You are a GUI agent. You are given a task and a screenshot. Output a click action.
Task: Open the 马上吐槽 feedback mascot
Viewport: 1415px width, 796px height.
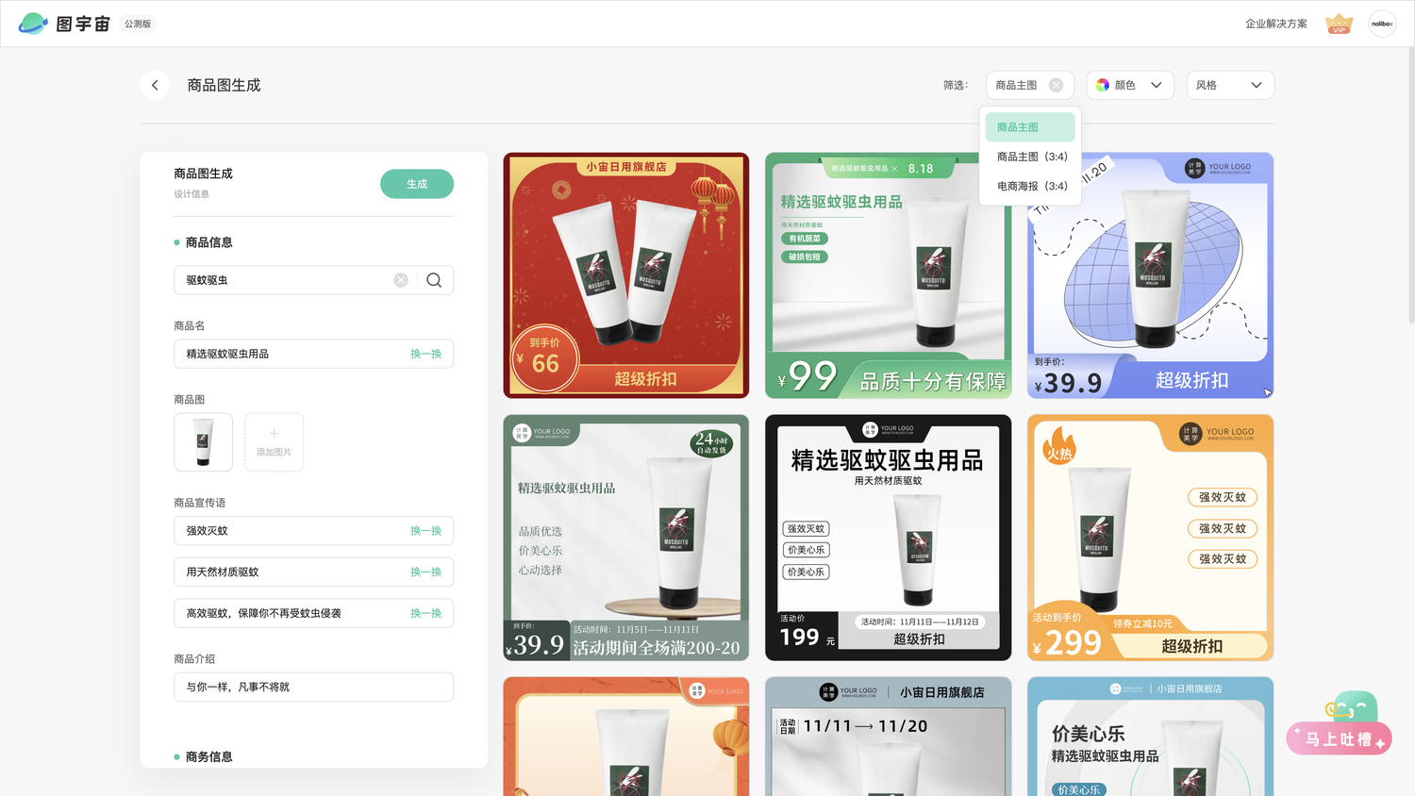click(x=1340, y=724)
